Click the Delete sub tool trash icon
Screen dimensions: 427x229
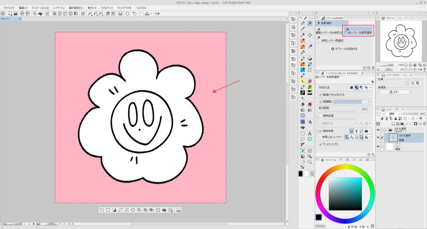coord(373,68)
